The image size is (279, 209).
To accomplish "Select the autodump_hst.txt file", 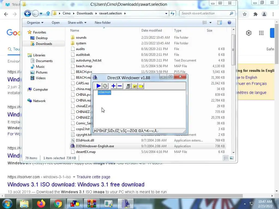I will pyautogui.click(x=89, y=60).
